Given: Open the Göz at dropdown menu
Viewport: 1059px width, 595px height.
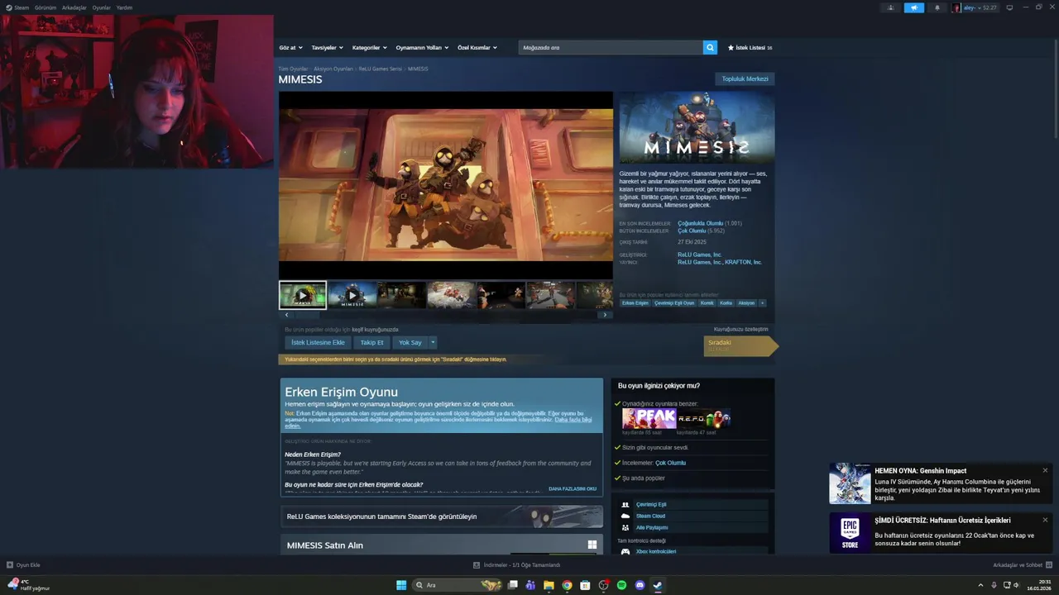Looking at the screenshot, I should coord(290,47).
